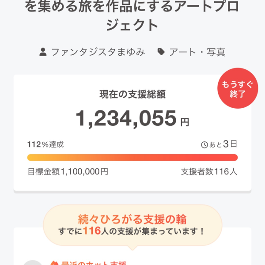
Task: Tap the 続々ひろがる支援の輪 speech bubble heading
Action: coord(132,219)
